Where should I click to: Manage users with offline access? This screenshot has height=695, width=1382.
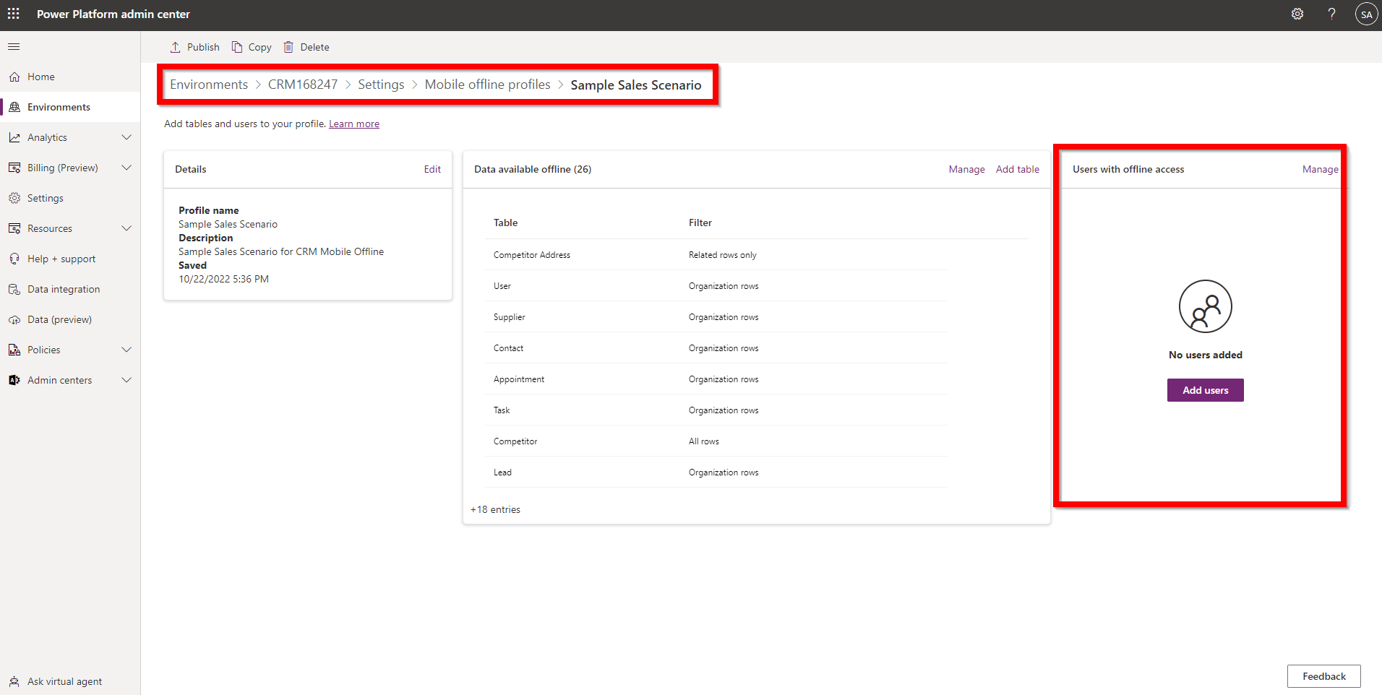coord(1320,169)
